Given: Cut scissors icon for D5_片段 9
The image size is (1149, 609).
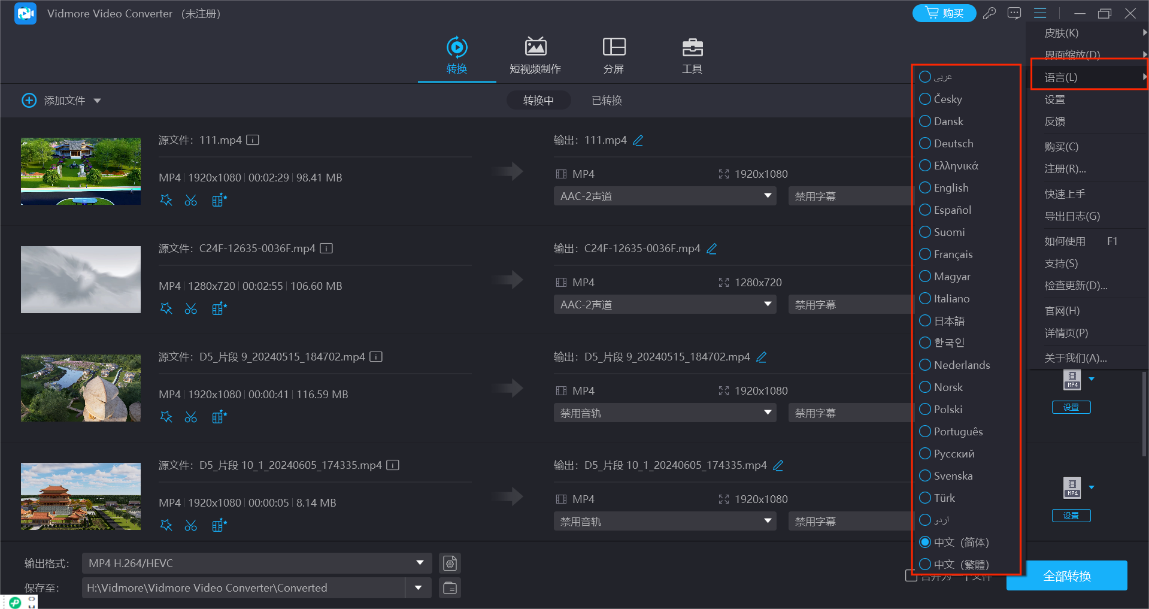Looking at the screenshot, I should (x=191, y=417).
